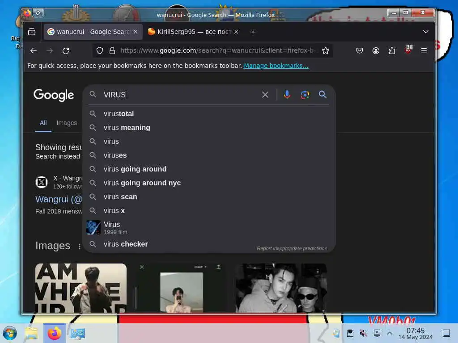
Task: List all tabs dropdown arrow
Action: click(426, 32)
